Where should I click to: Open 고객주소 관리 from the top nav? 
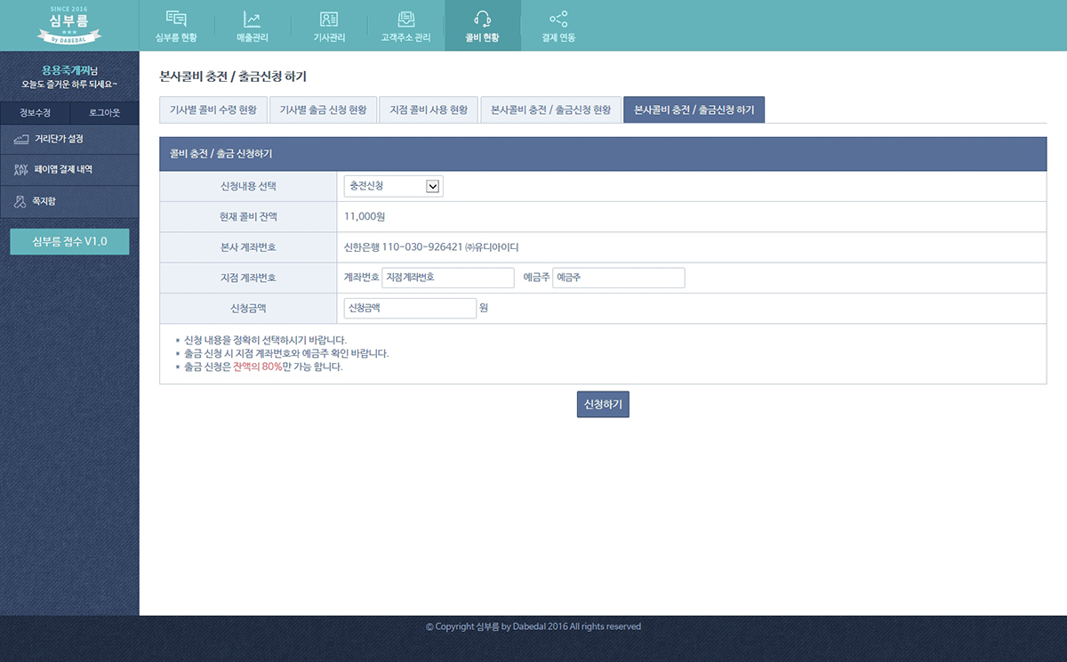pyautogui.click(x=405, y=26)
